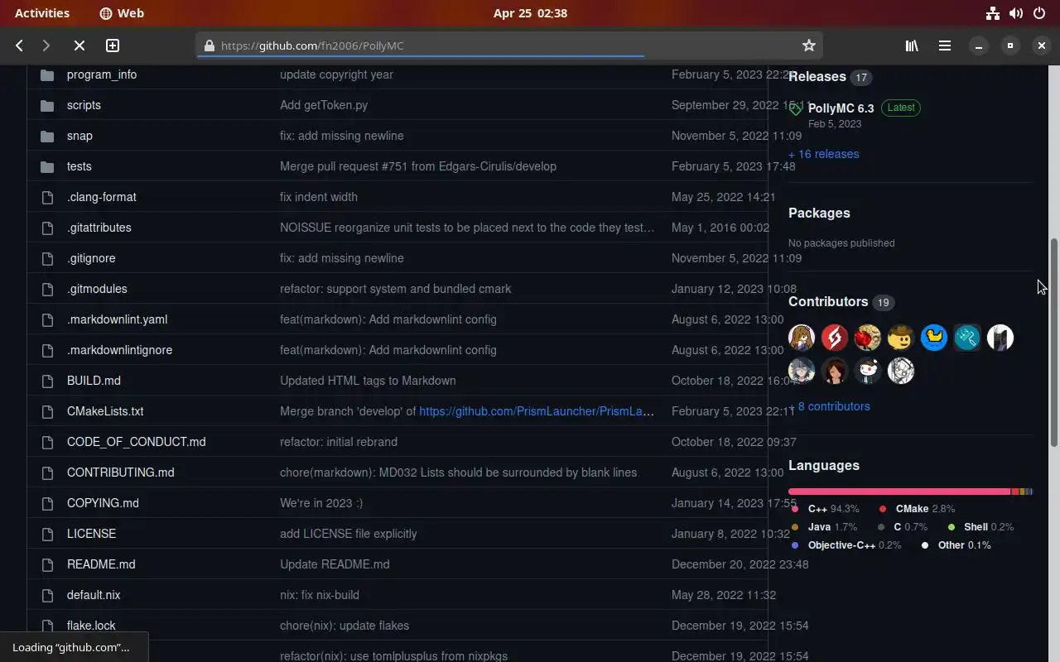Open README.md file

tap(101, 564)
